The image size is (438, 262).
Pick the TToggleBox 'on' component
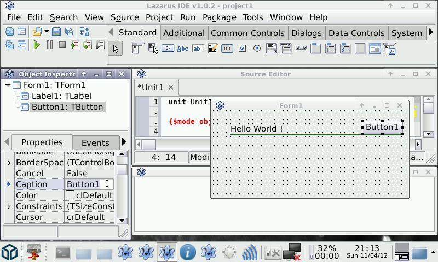pos(227,49)
